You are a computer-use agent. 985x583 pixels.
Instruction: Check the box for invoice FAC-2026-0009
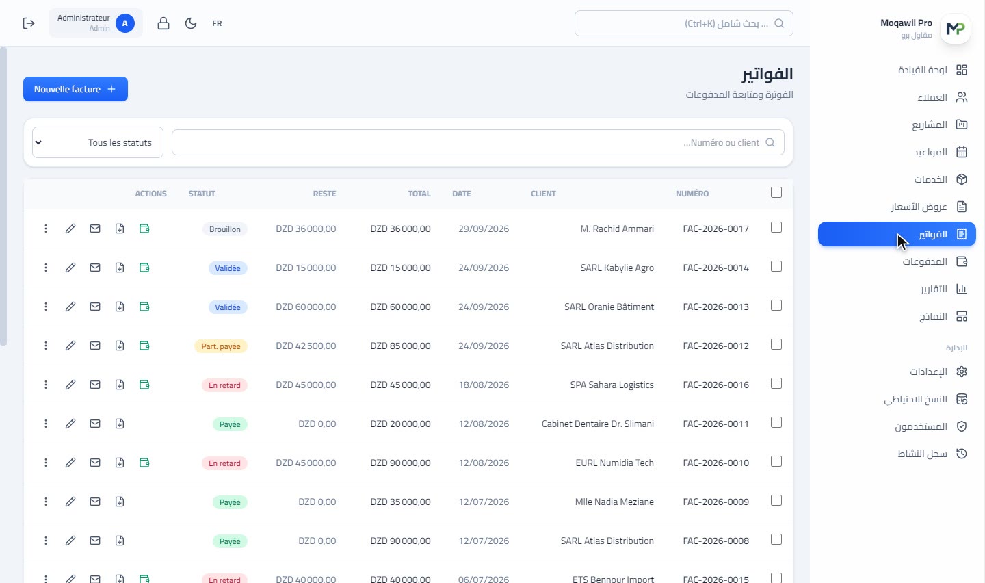coord(776,500)
